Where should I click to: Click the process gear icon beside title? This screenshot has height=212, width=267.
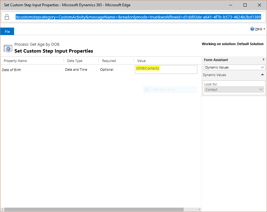point(8,49)
